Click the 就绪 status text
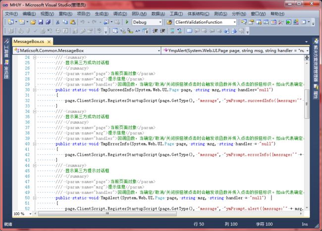Image resolution: width=322 pixels, height=231 pixels. [x=8, y=224]
